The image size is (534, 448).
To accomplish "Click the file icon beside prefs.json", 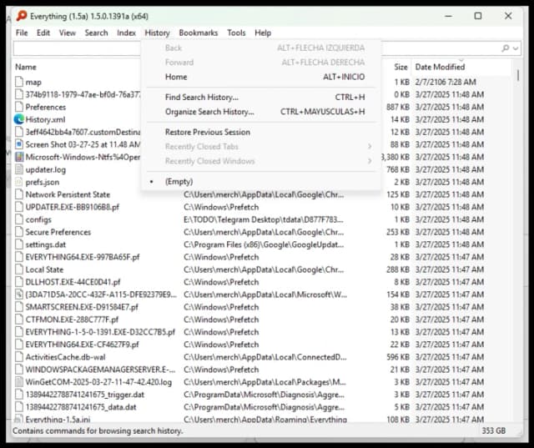I will 19,182.
